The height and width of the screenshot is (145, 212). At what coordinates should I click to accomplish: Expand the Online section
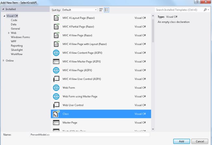4,61
